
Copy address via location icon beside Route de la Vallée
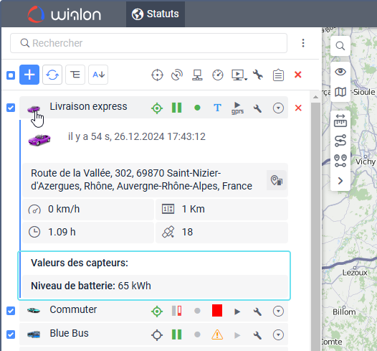pyautogui.click(x=277, y=180)
